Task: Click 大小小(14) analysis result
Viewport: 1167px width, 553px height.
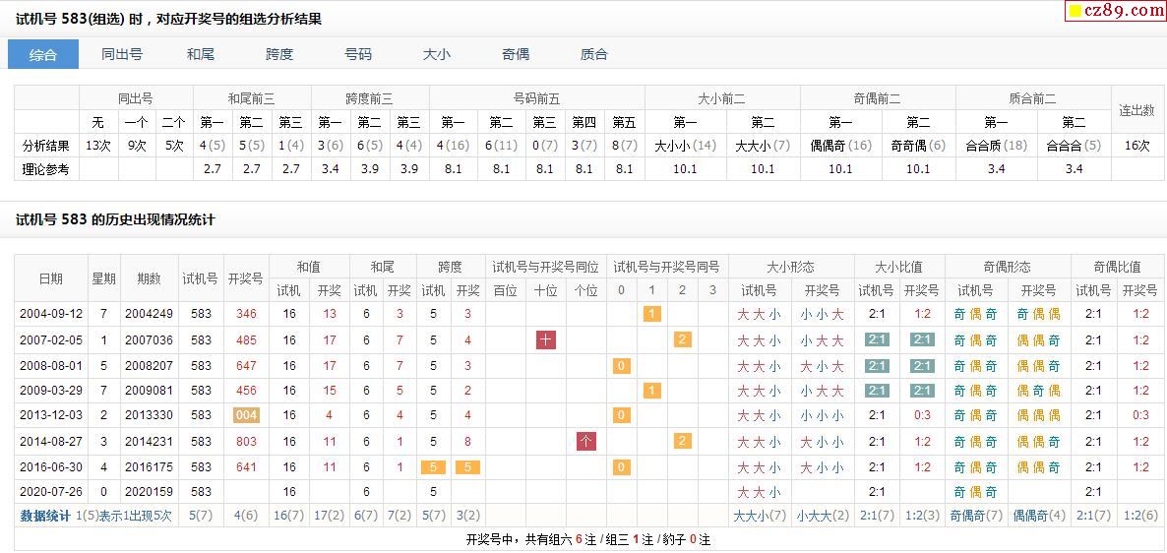Action: (x=686, y=145)
